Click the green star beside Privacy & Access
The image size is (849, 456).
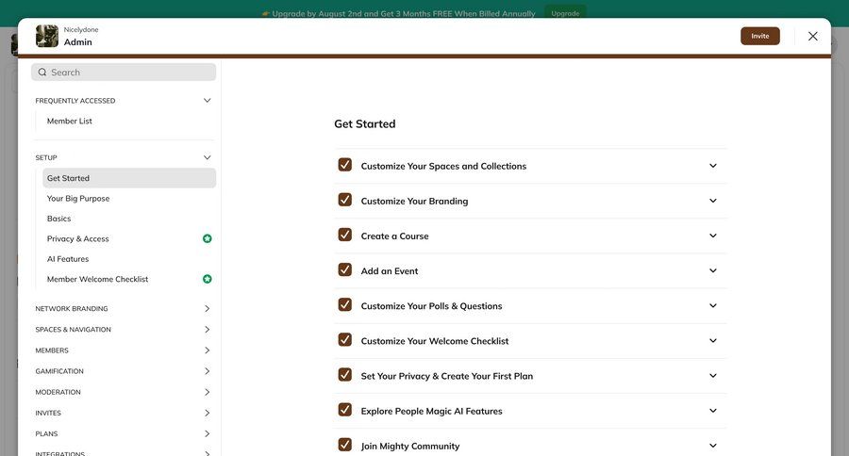[208, 239]
